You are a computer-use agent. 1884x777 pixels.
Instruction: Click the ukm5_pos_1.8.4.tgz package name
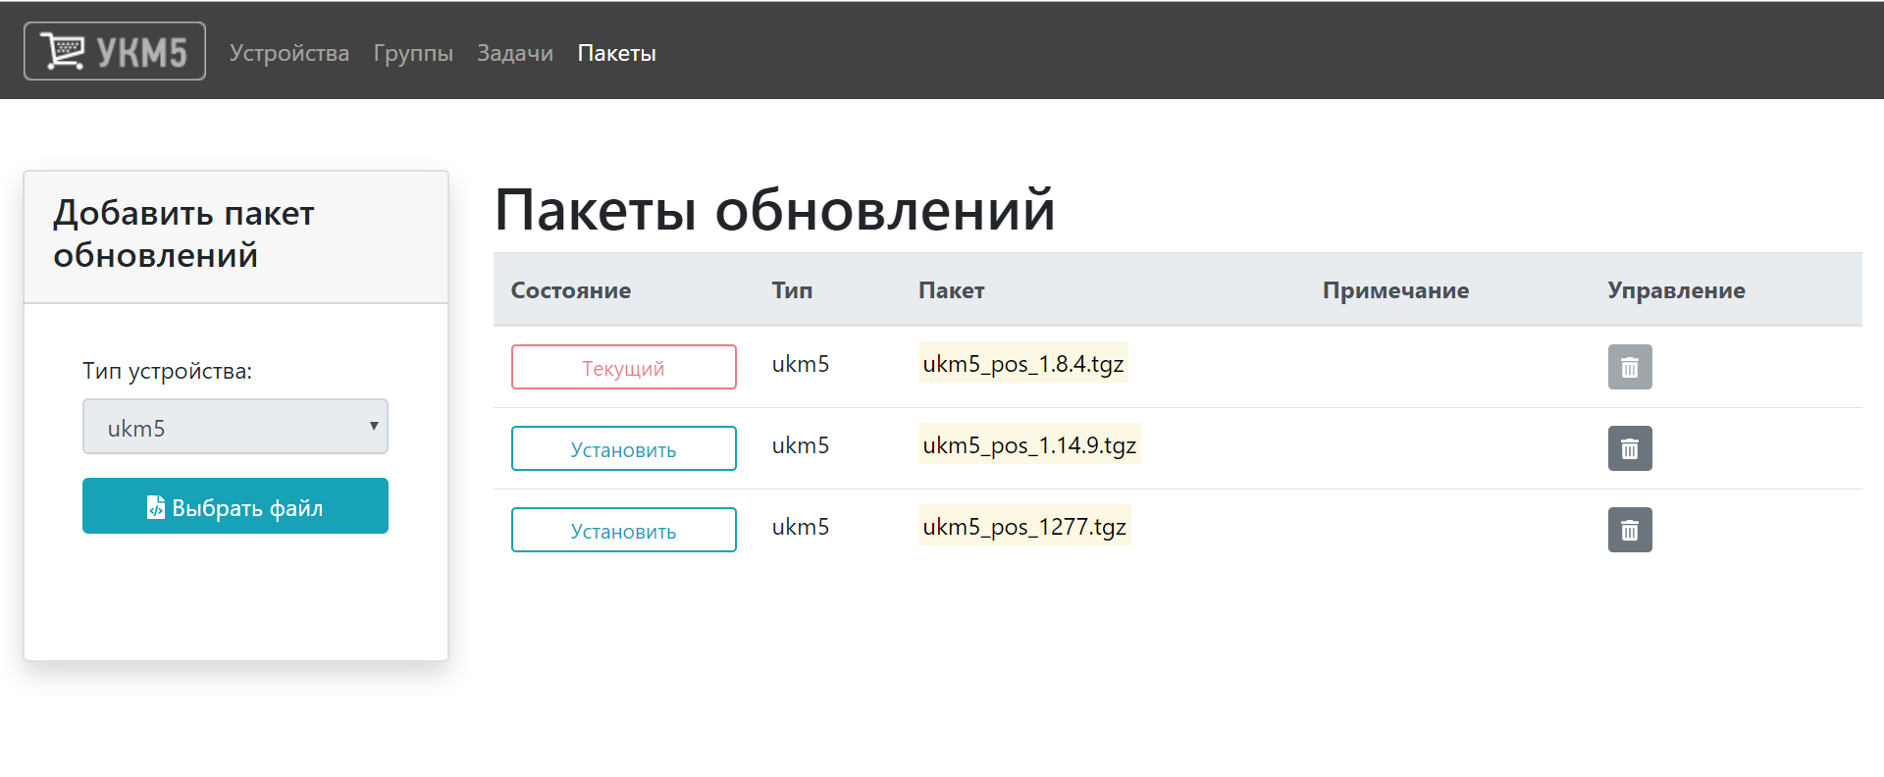click(1023, 363)
